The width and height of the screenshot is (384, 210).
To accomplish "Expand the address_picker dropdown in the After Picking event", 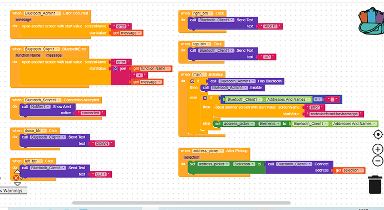I will pos(208,151).
